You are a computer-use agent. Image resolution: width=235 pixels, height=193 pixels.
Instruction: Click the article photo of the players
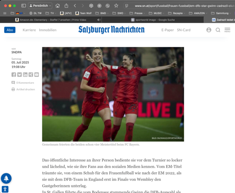(113, 94)
